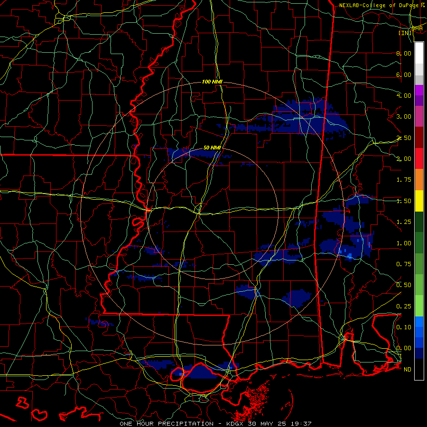The image size is (427, 427).
Task: Pick the green swatch beside 0.75
Action: (x=419, y=264)
